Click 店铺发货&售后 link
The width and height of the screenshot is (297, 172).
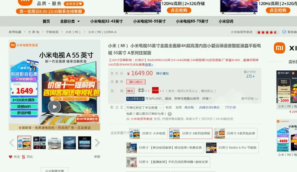209,107
